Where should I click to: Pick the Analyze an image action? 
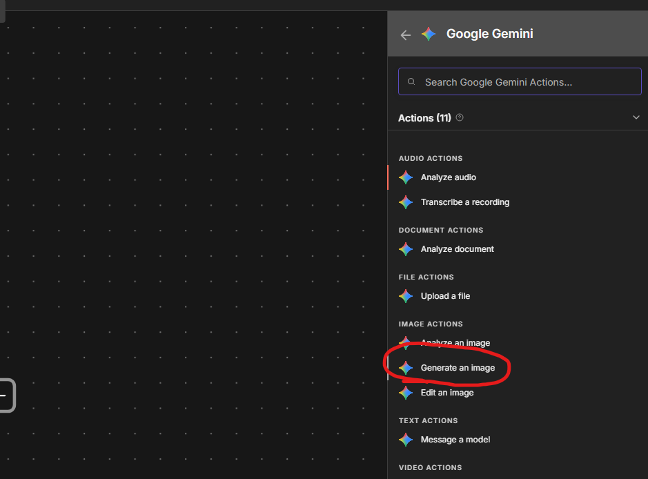pos(518,343)
